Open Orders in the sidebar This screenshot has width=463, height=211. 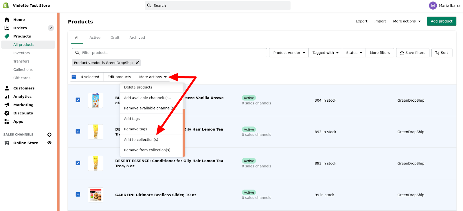tap(20, 28)
